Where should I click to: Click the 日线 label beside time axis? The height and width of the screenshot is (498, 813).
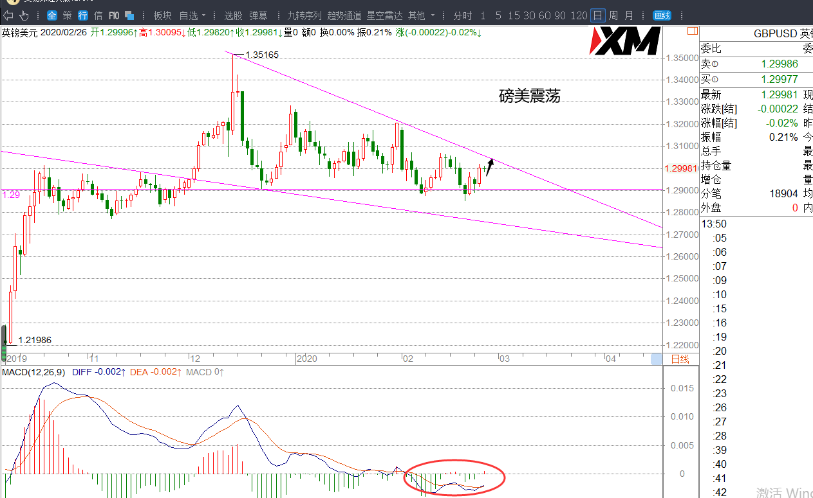point(680,359)
